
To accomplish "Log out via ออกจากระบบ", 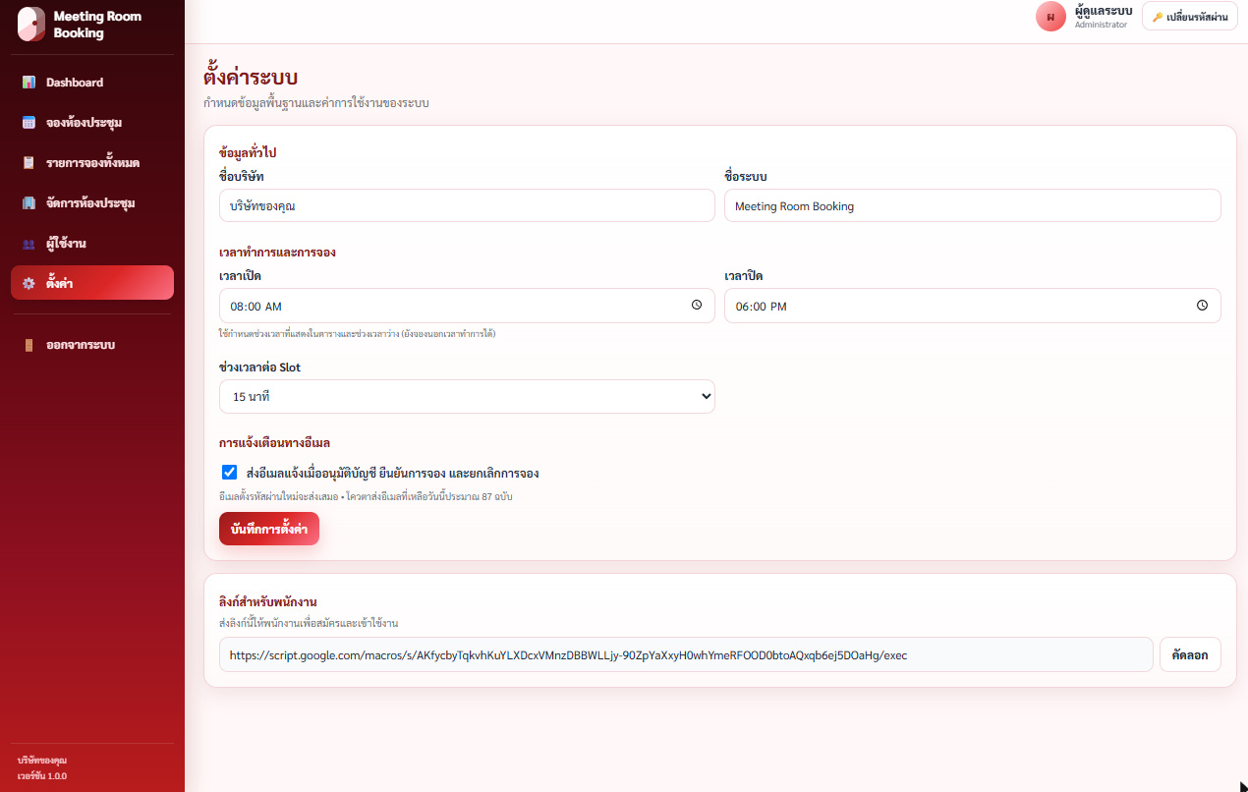I will [x=92, y=345].
